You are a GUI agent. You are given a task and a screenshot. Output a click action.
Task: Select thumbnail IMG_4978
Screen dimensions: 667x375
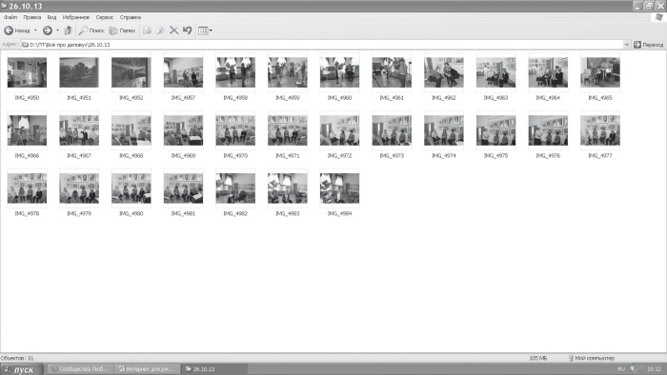tap(27, 188)
